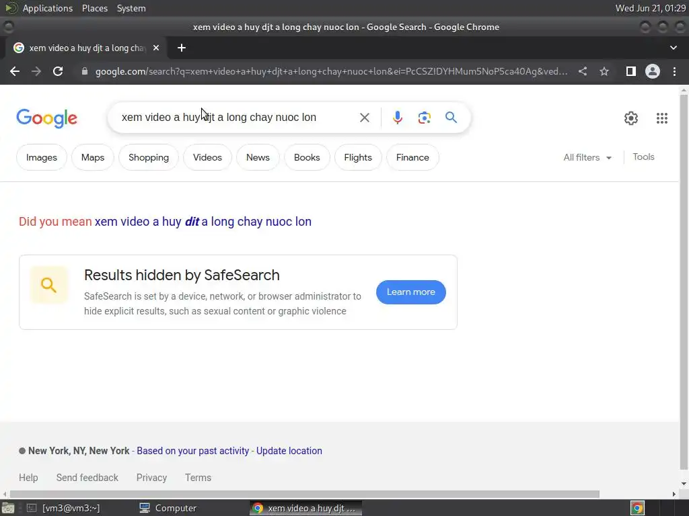Filter results by Flights
Screen dimensions: 689x516
pos(358,157)
